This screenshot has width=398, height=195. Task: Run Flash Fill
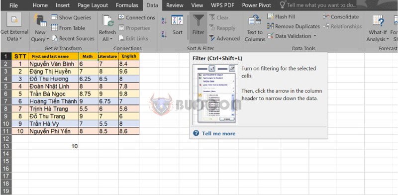(281, 17)
